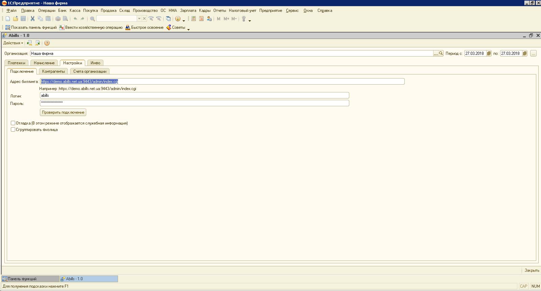
Task: Open the Calendar icon
Action: pos(201,19)
